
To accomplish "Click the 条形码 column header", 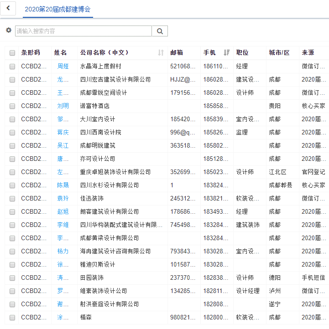I will [31, 52].
